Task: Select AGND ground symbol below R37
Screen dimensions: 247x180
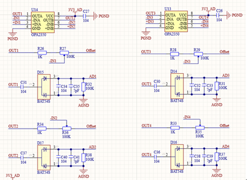Action: 217,172
